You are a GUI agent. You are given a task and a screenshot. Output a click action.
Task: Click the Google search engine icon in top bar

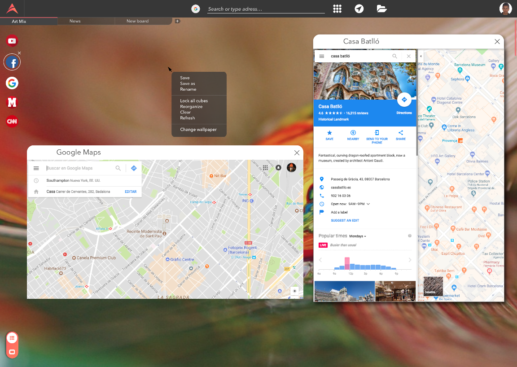click(x=196, y=9)
